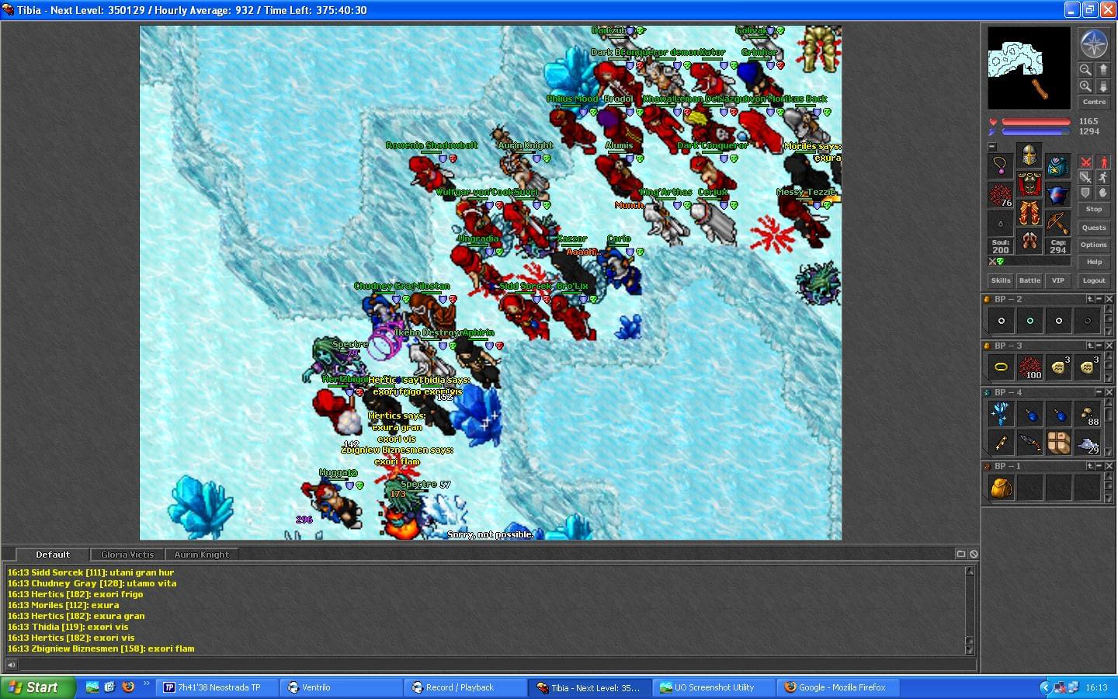Collapse the inventory panel with minus button
This screenshot has height=699, width=1118.
(x=992, y=147)
